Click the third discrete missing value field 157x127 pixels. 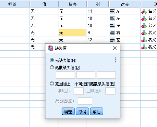tap(106, 75)
